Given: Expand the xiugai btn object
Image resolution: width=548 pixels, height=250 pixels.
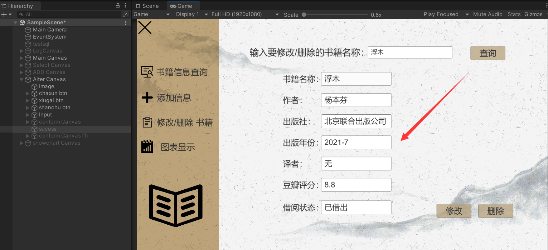Looking at the screenshot, I should click(x=28, y=100).
